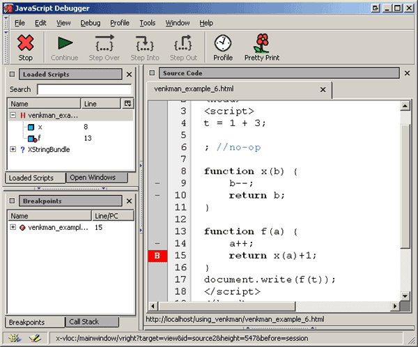Sort Loaded Scripts by Name column
Screen dimensions: 418x347
coord(45,104)
